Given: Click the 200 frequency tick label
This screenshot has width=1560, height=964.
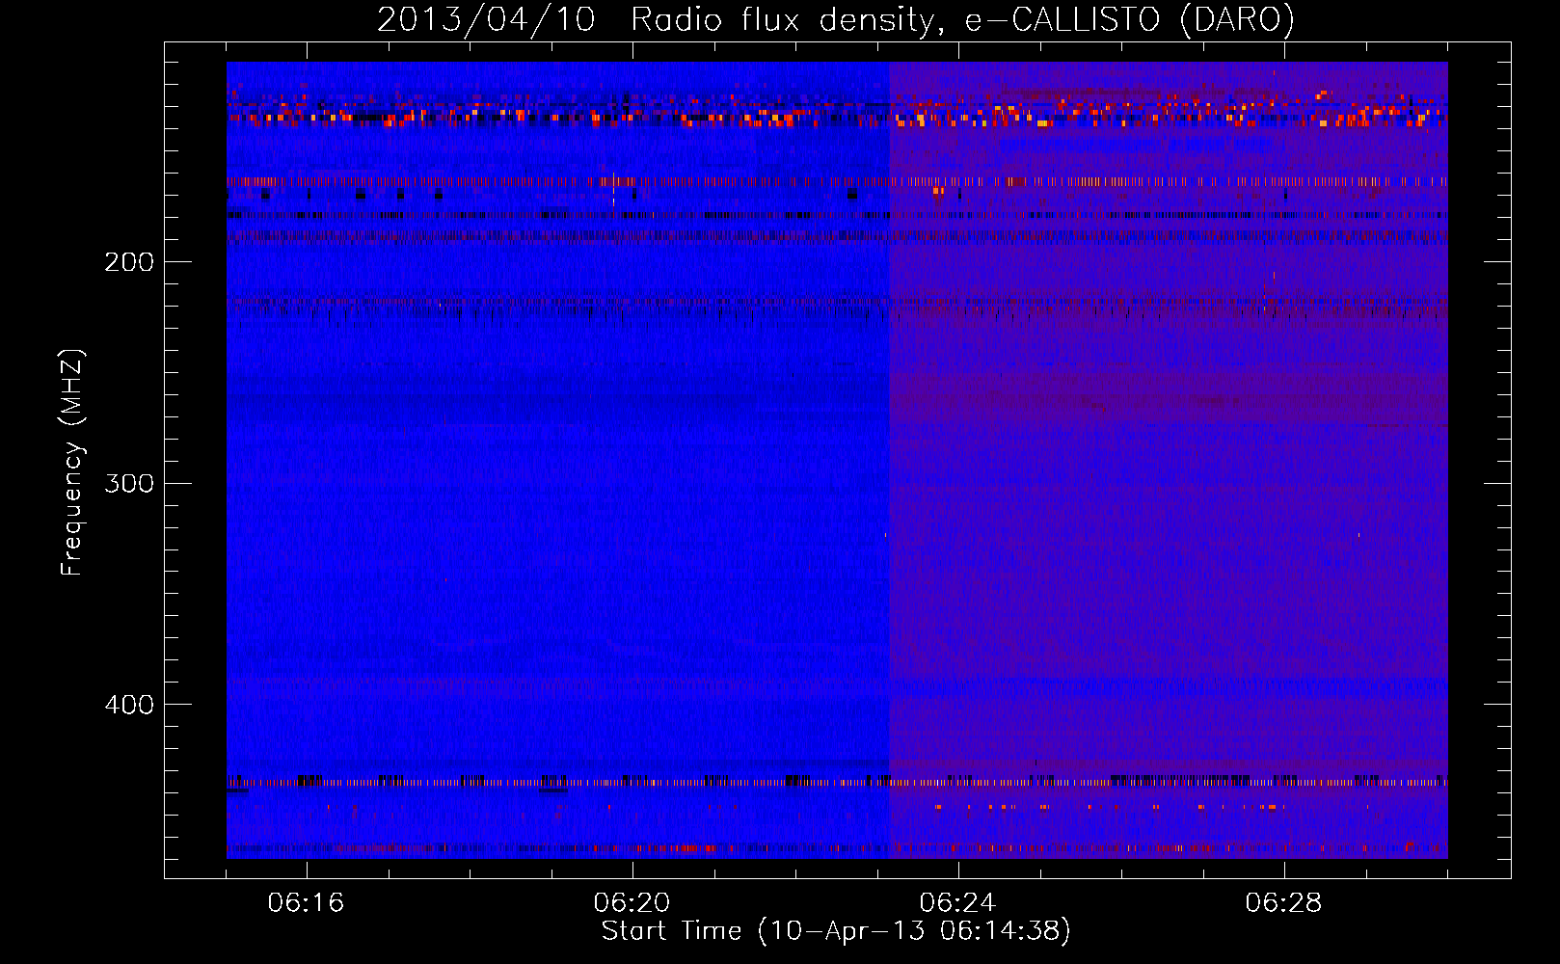Looking at the screenshot, I should [x=129, y=262].
